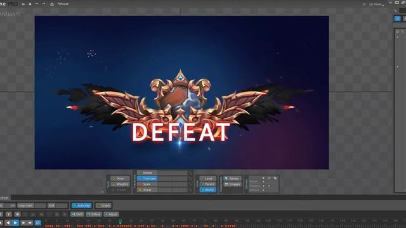Toggle Bones selectable dot in Options

pos(263,182)
